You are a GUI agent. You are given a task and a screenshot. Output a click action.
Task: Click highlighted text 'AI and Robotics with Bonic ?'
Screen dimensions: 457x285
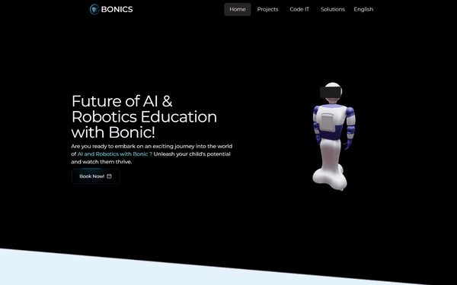coord(115,154)
